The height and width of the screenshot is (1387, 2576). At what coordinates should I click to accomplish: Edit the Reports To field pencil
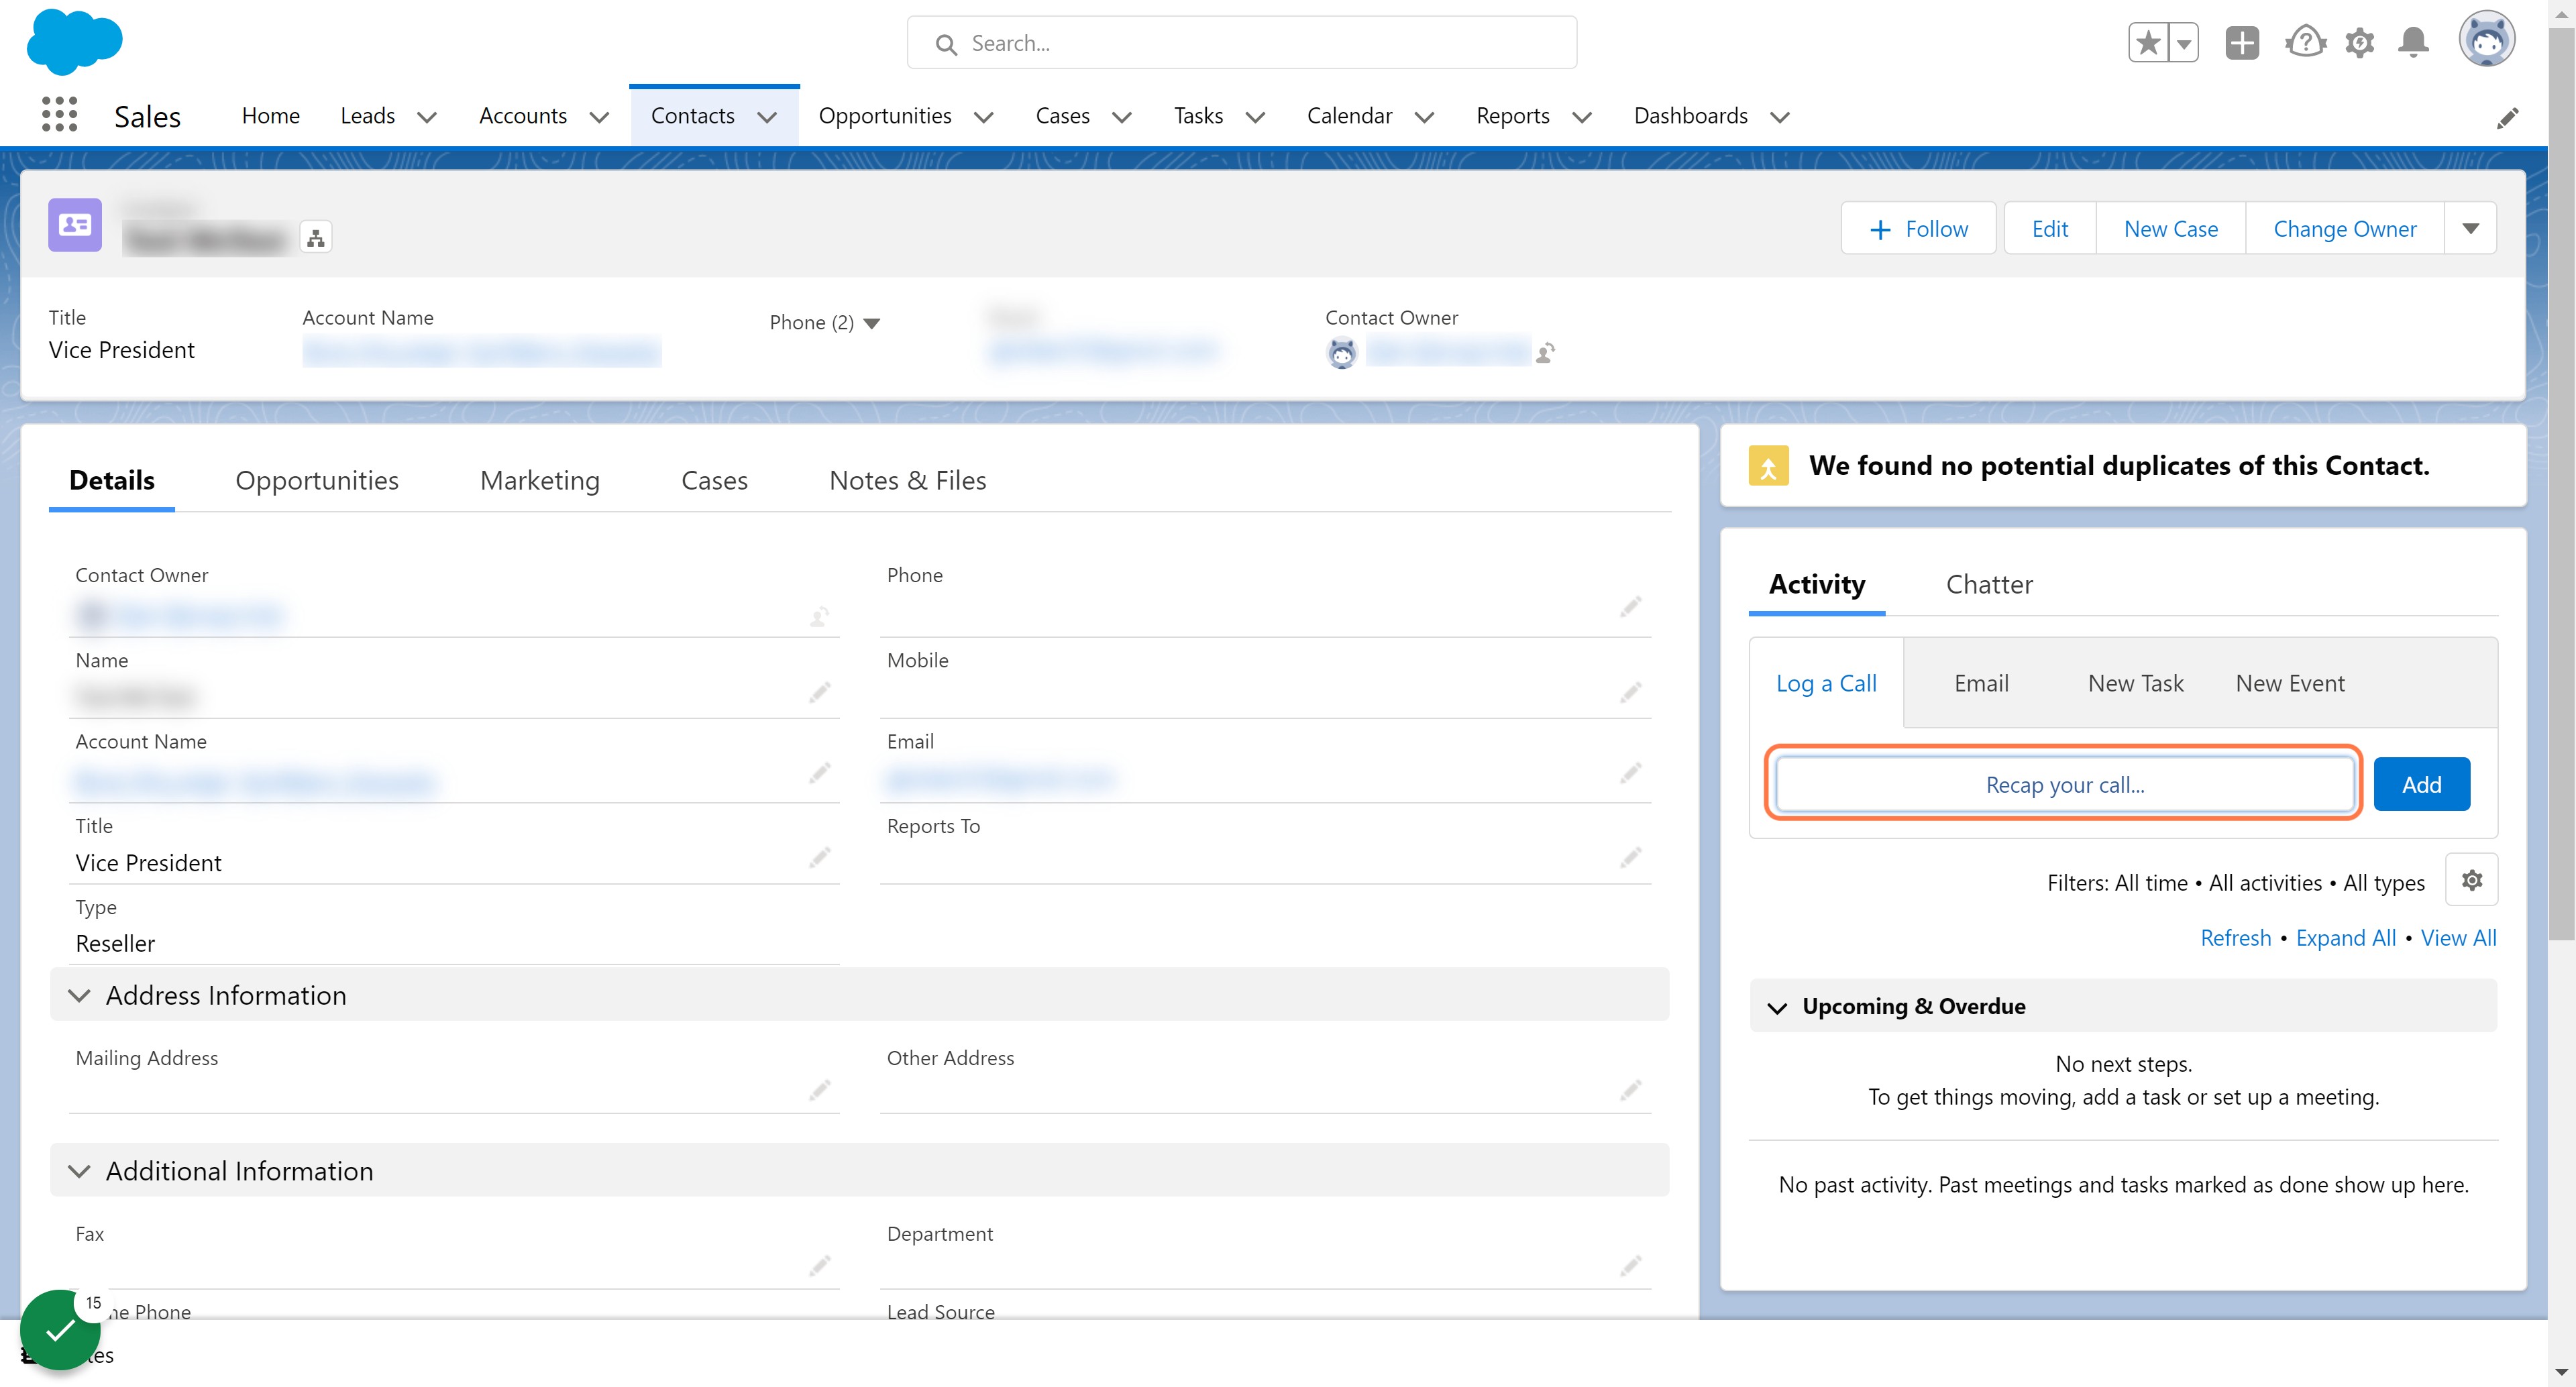1630,858
